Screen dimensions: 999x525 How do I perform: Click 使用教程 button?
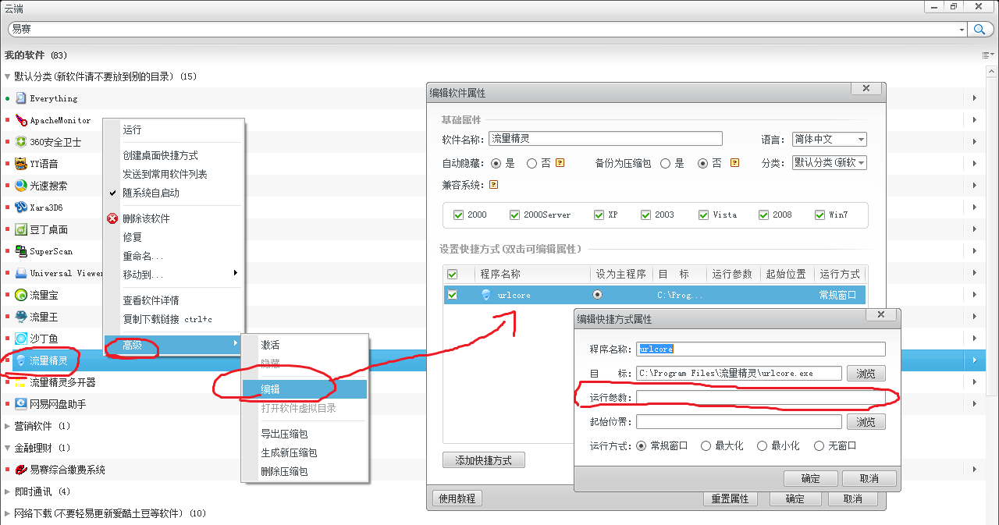tap(457, 498)
